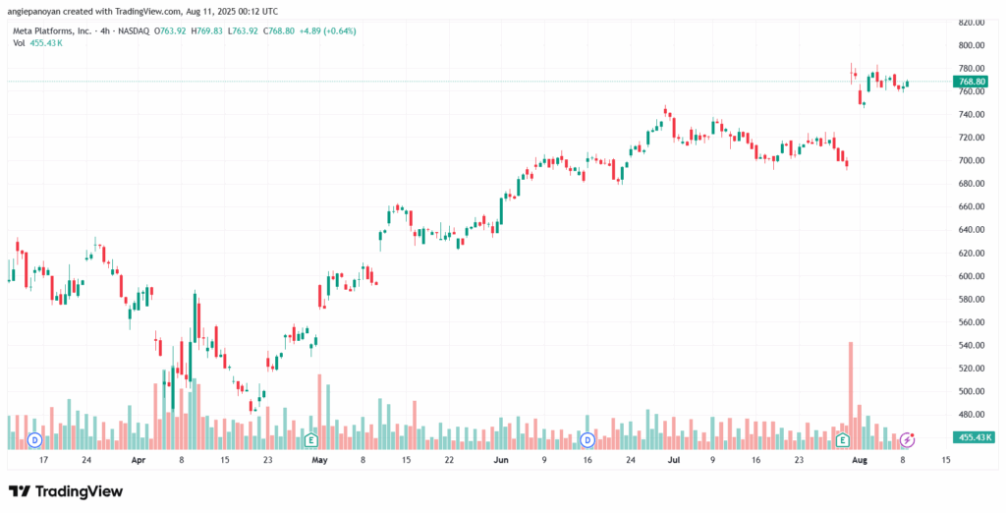Click the dividend marker near March 17

tap(34, 438)
